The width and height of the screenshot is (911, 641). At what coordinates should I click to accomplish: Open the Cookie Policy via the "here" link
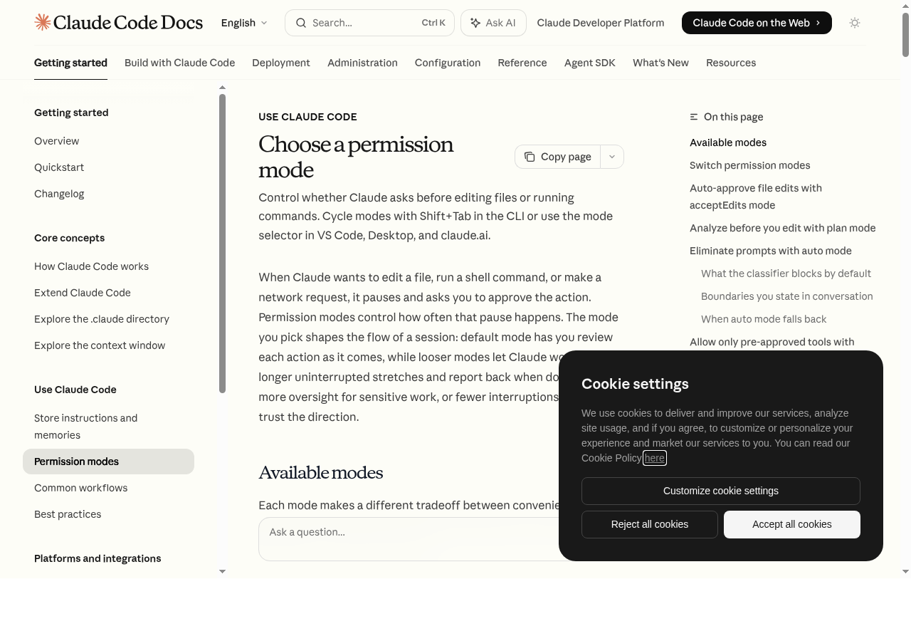[x=654, y=458]
